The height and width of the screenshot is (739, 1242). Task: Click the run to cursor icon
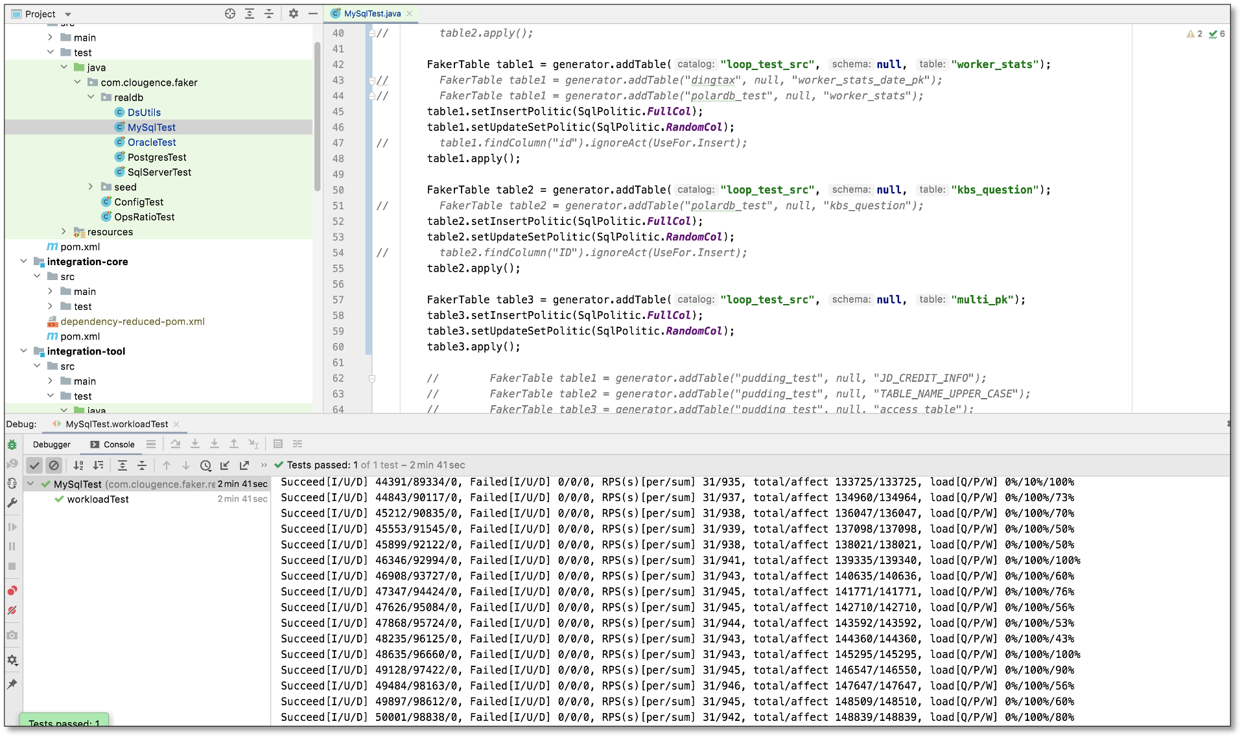(x=253, y=444)
